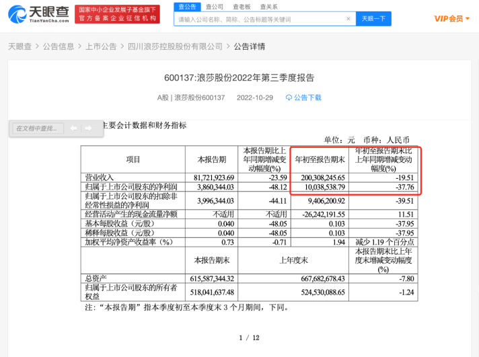Click the 公告详情 breadcrumb text
Viewport: 479px width, 357px height.
coord(250,46)
